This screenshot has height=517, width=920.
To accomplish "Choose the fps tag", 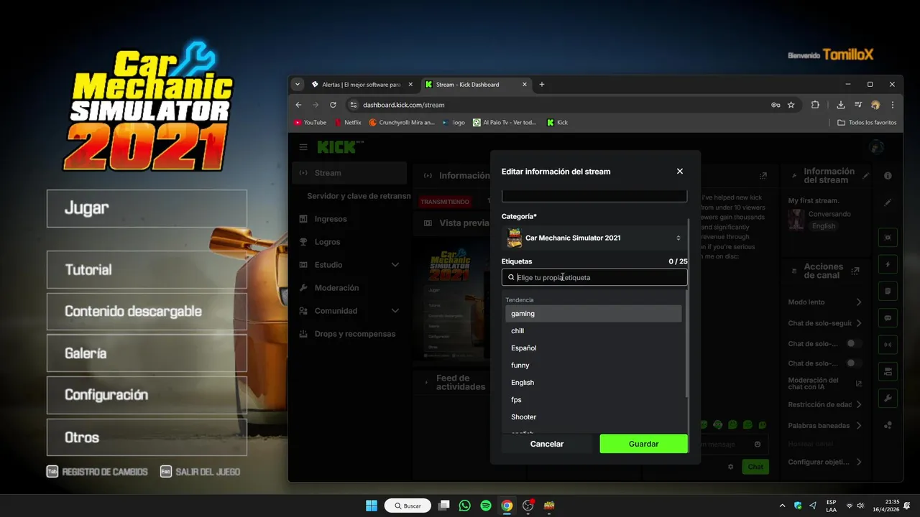I will (x=594, y=400).
